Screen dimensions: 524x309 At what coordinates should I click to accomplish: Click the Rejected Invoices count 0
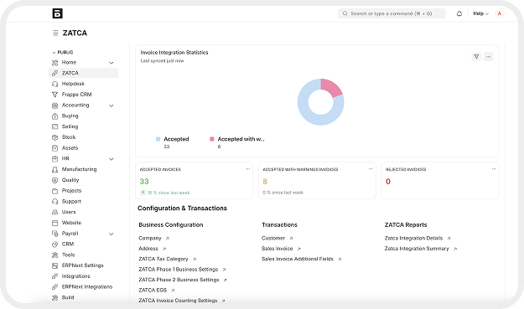(388, 182)
